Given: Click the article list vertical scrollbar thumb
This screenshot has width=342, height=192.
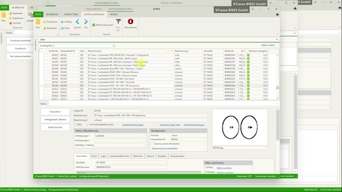Looking at the screenshot, I should point(277,88).
